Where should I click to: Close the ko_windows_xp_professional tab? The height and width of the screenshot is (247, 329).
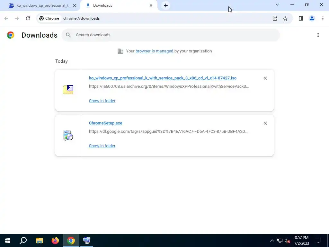click(75, 5)
